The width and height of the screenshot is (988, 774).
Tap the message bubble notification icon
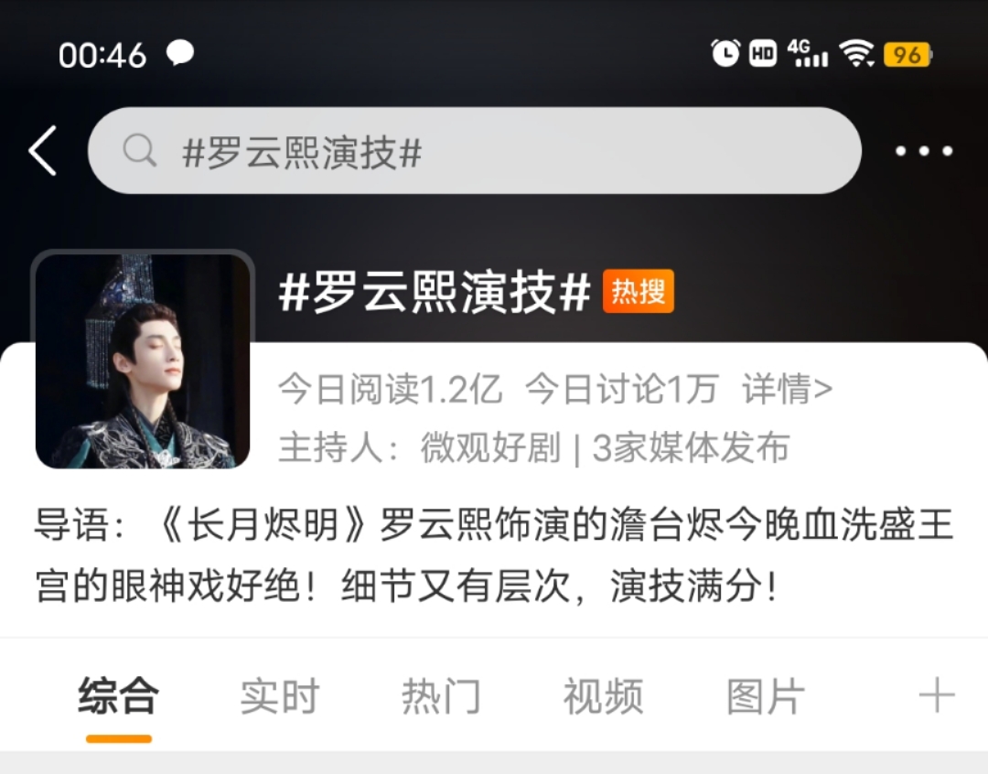click(179, 53)
